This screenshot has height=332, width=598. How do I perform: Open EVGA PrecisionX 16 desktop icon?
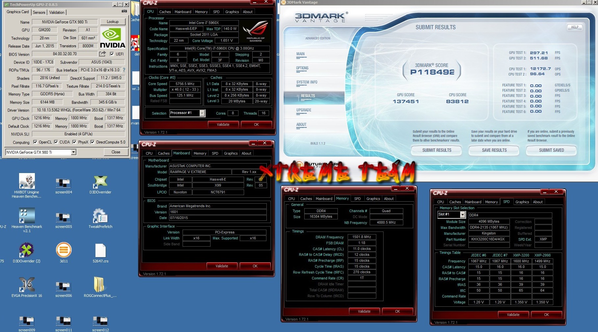pos(27,287)
